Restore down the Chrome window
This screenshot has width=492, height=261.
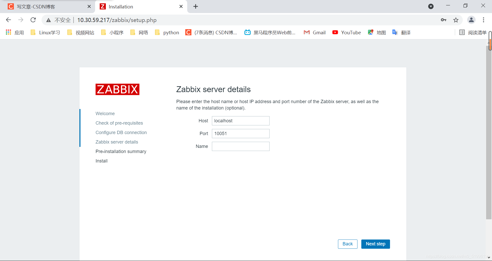[x=466, y=6]
